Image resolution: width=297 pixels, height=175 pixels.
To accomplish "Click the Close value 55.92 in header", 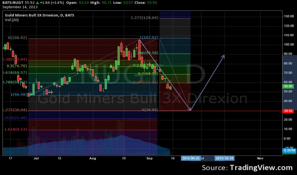I will [x=152, y=3].
